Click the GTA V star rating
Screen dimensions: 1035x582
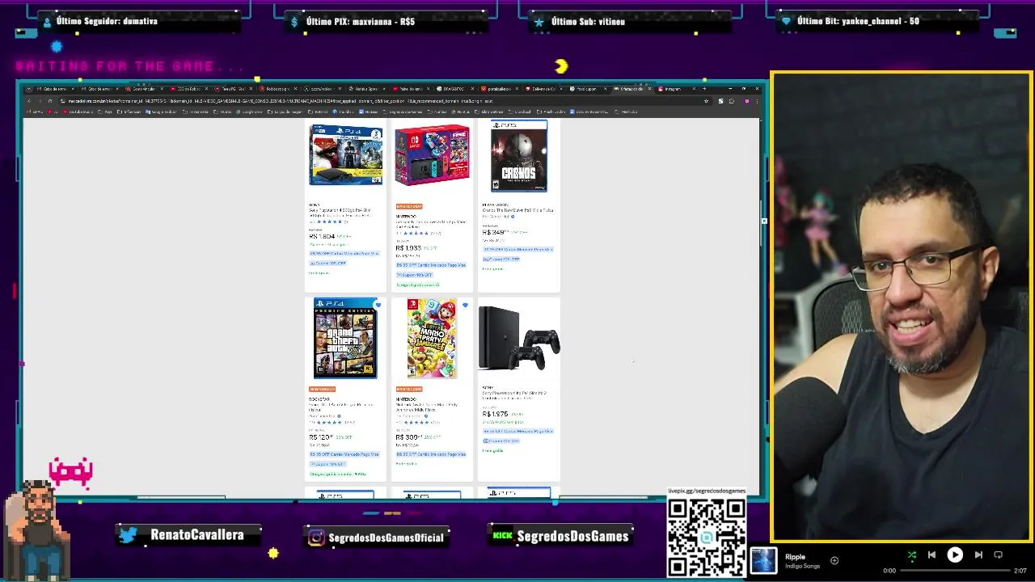(x=328, y=422)
